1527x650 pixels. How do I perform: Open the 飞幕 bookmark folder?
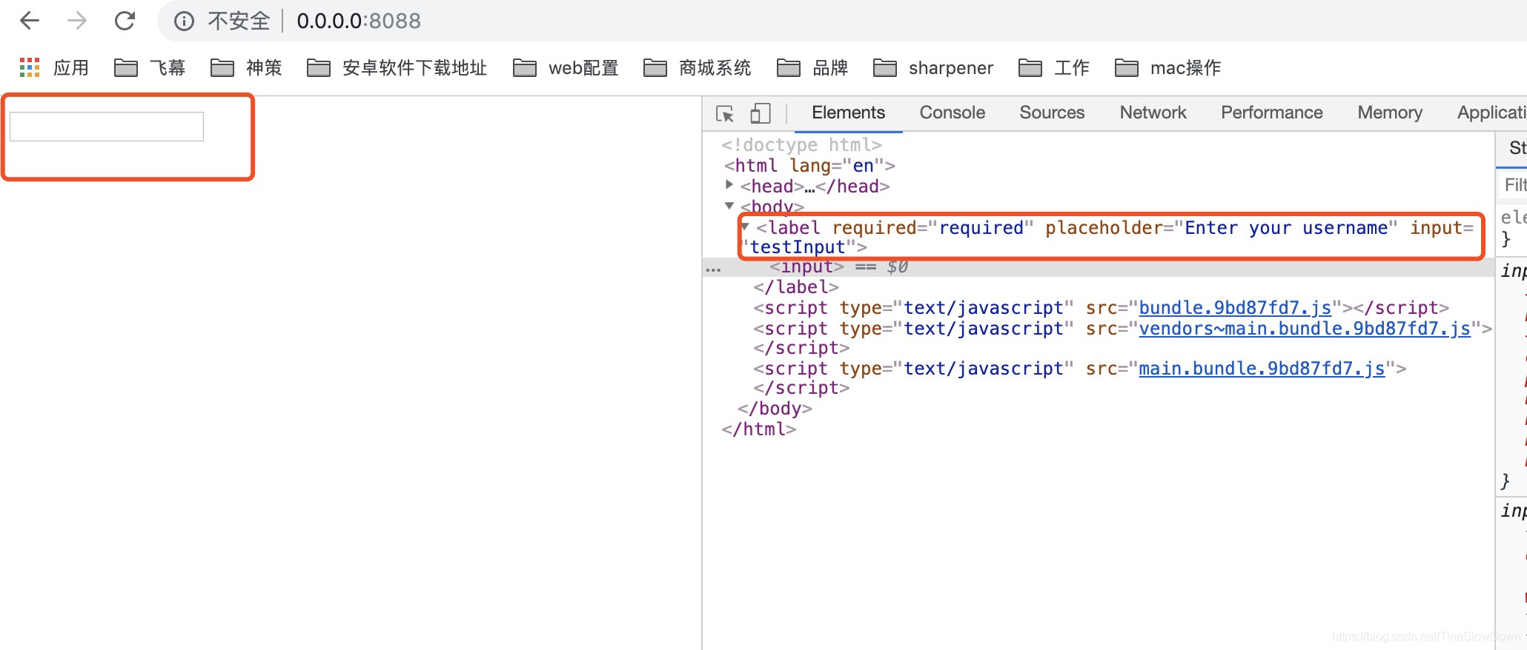tap(150, 68)
